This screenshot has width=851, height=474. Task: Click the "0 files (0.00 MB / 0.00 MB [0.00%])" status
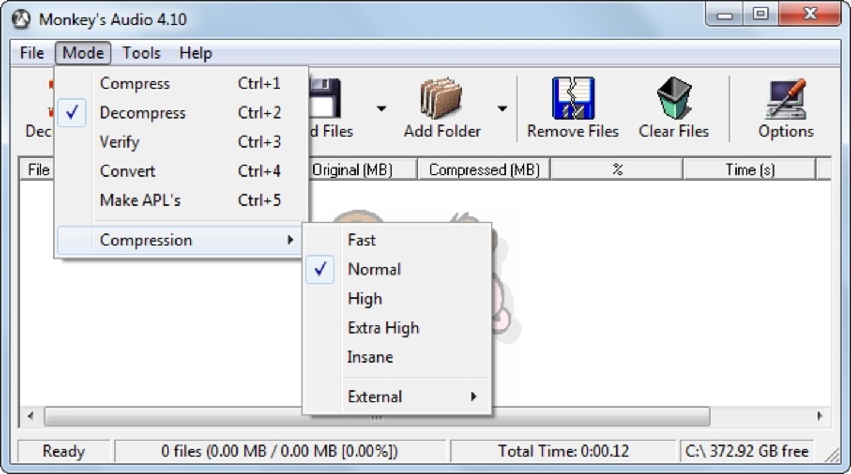point(280,451)
